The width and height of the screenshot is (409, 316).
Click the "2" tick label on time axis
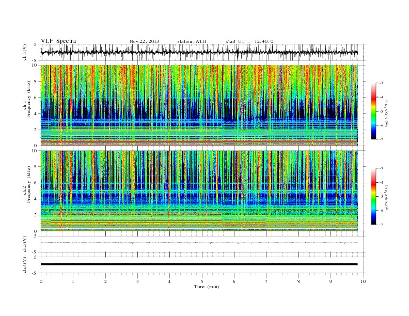click(106, 281)
